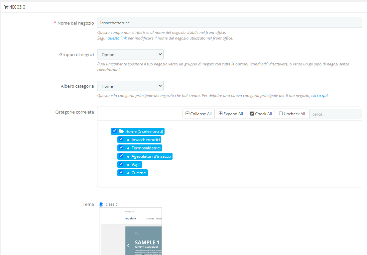Uncheck the Home category checkbox
Image resolution: width=367 pixels, height=255 pixels.
[114, 131]
